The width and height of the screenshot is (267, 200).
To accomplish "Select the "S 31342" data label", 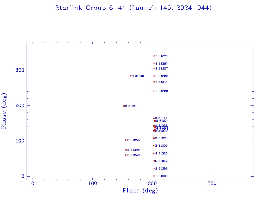I will (161, 161).
